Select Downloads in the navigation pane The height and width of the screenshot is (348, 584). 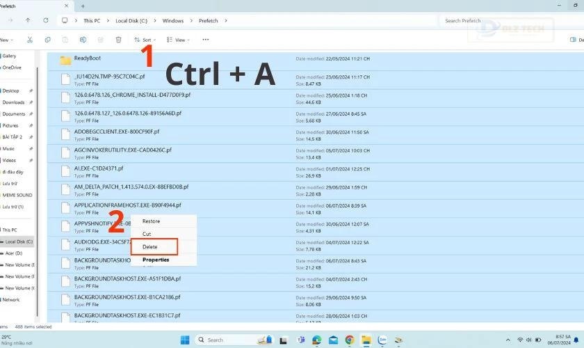13,102
